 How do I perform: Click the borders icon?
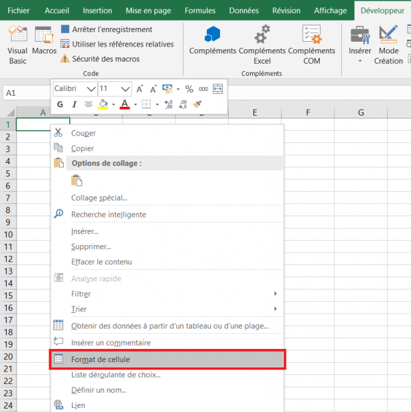(146, 104)
